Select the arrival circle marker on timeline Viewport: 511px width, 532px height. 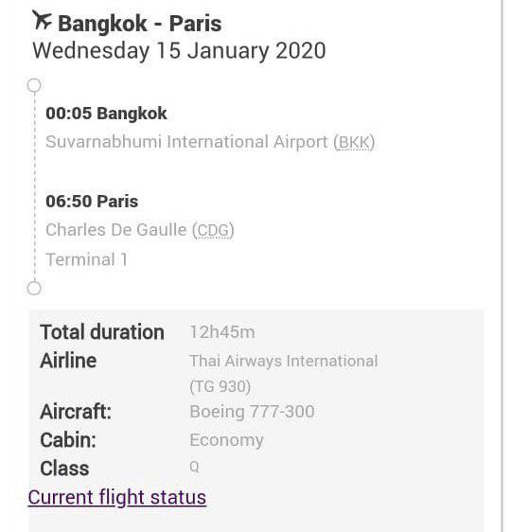(x=34, y=289)
